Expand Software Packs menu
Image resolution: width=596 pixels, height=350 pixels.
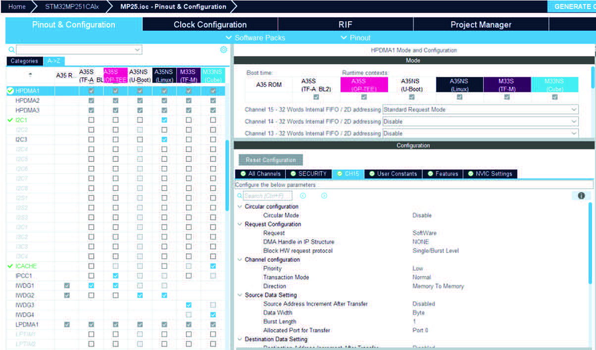coord(255,38)
